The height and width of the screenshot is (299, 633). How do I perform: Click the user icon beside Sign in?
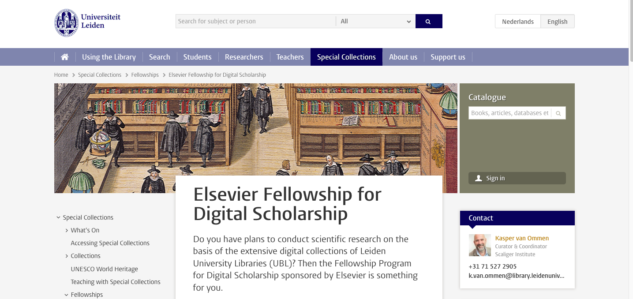coord(478,178)
